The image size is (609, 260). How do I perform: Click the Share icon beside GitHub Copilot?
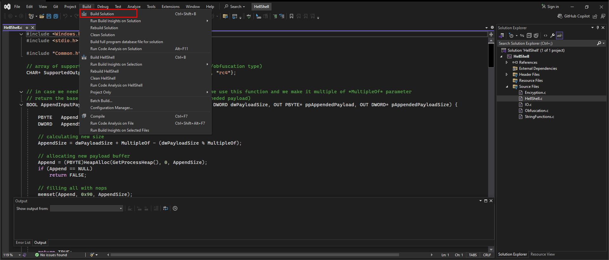pyautogui.click(x=595, y=16)
